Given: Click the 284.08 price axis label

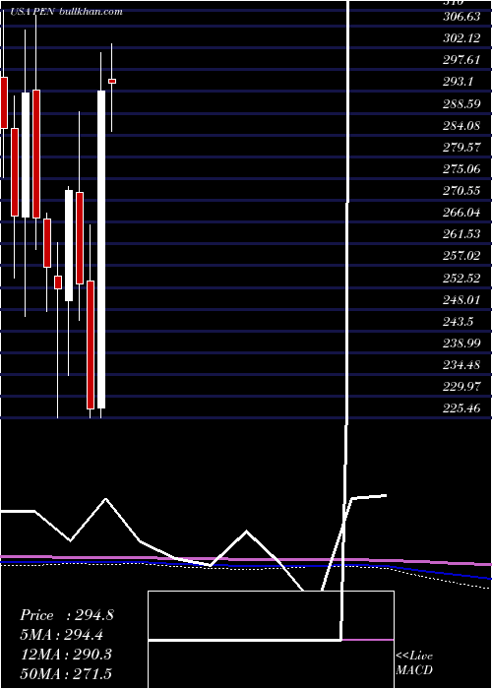Looking at the screenshot, I should pyautogui.click(x=461, y=126).
